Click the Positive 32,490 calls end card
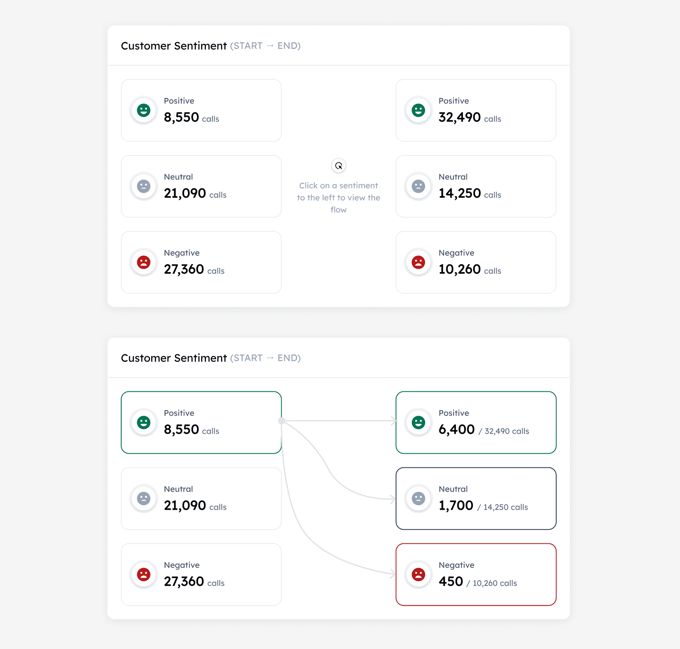This screenshot has height=649, width=680. 476,110
